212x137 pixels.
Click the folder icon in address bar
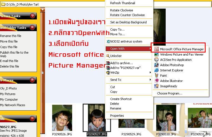[3, 4]
